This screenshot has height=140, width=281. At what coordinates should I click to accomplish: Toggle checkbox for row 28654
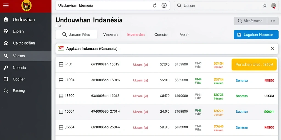click(61, 127)
